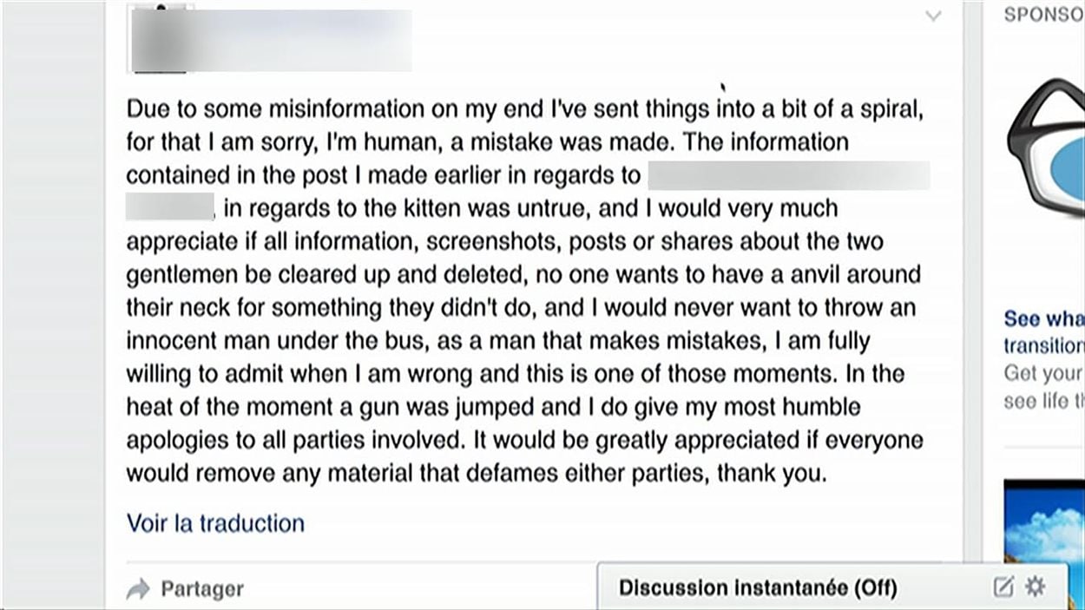The width and height of the screenshot is (1085, 610).
Task: Start a new chat via the pencil icon
Action: 1003,586
